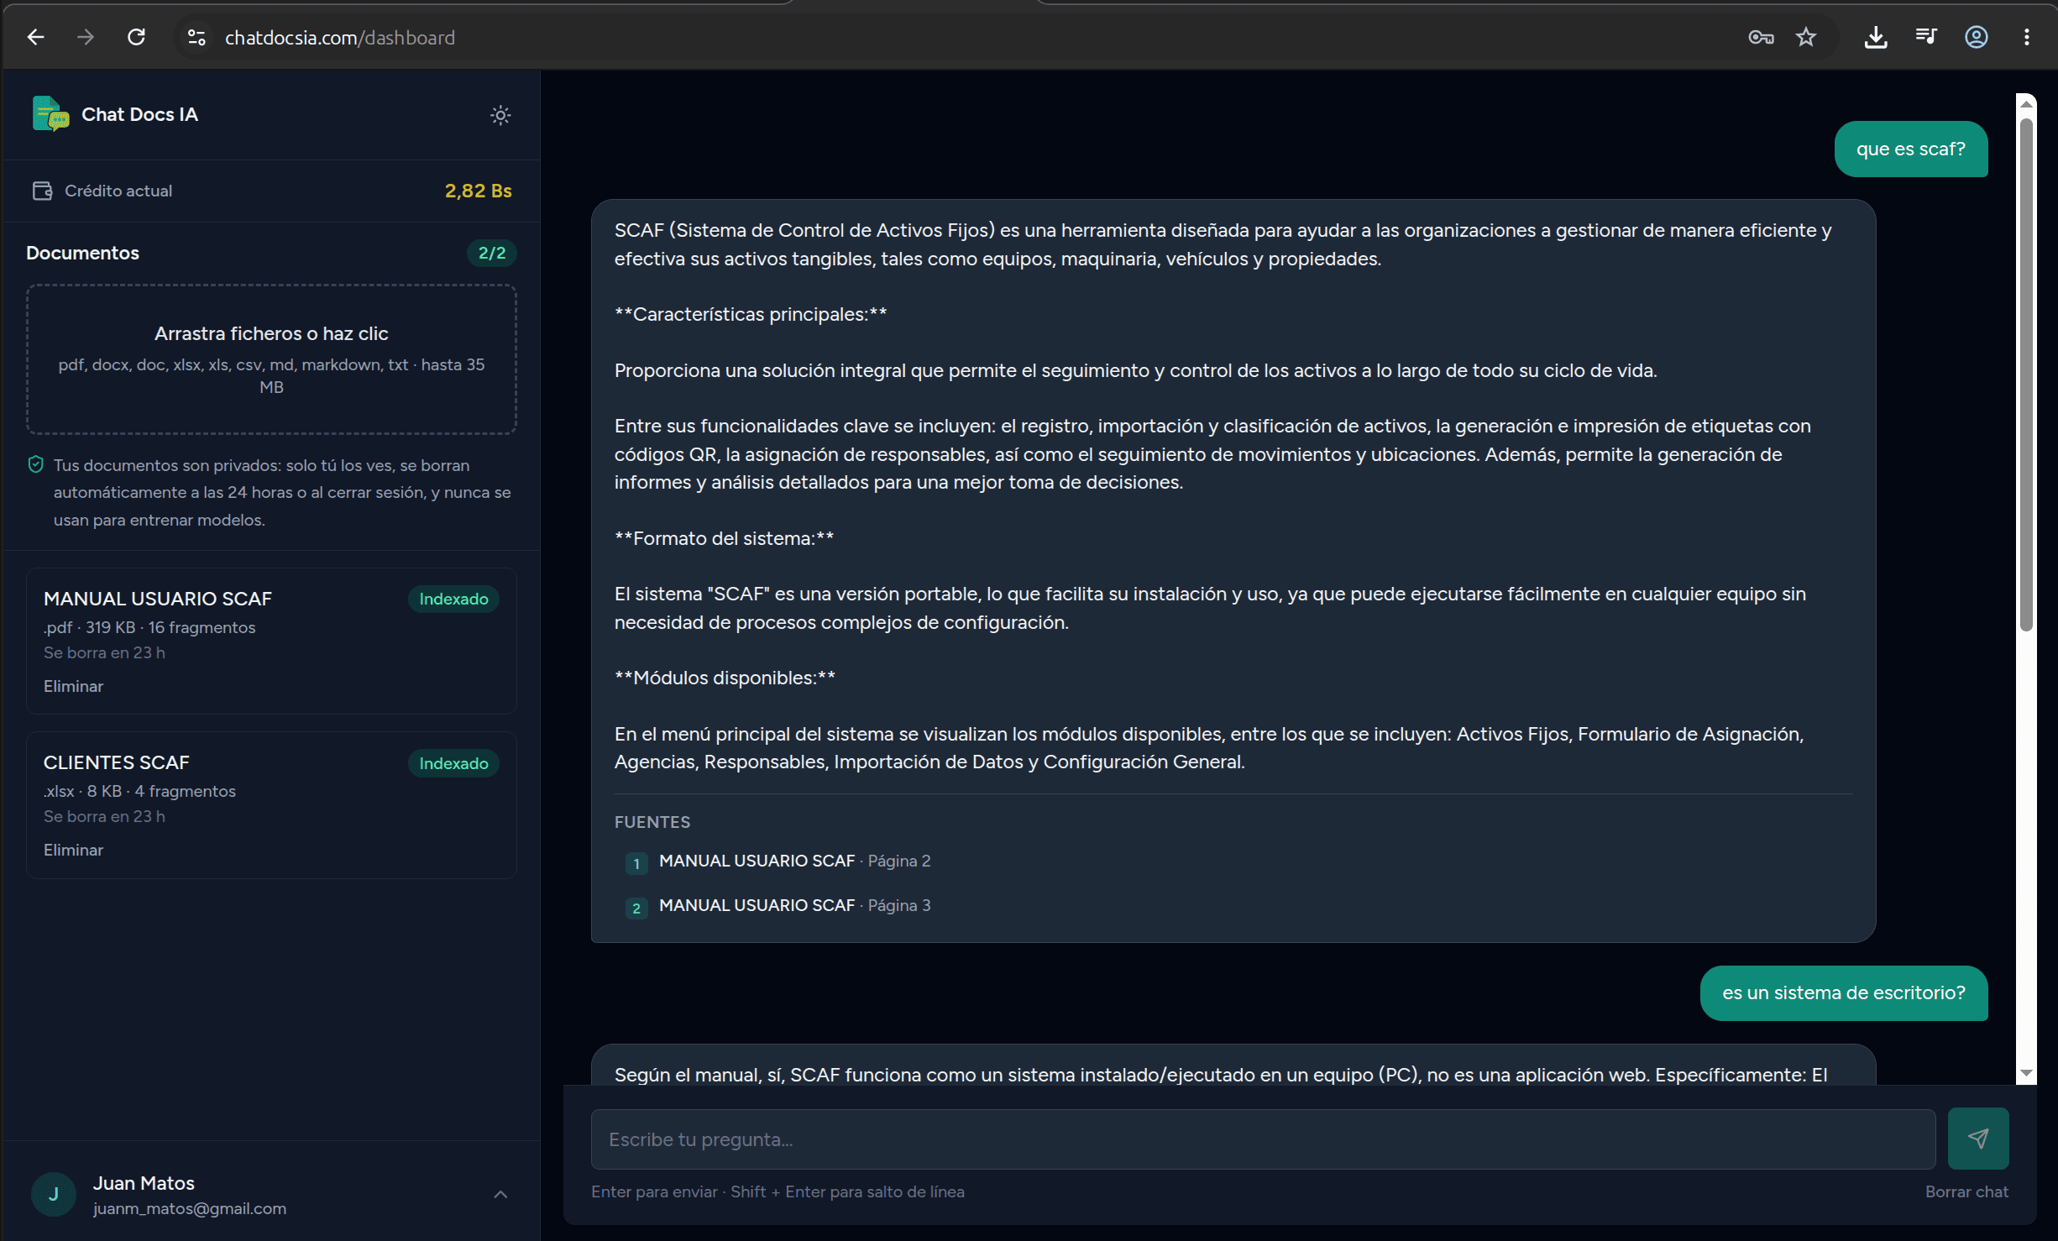The width and height of the screenshot is (2058, 1241).
Task: Click the MANUAL USUARIO SCAF document title
Action: pyautogui.click(x=158, y=599)
